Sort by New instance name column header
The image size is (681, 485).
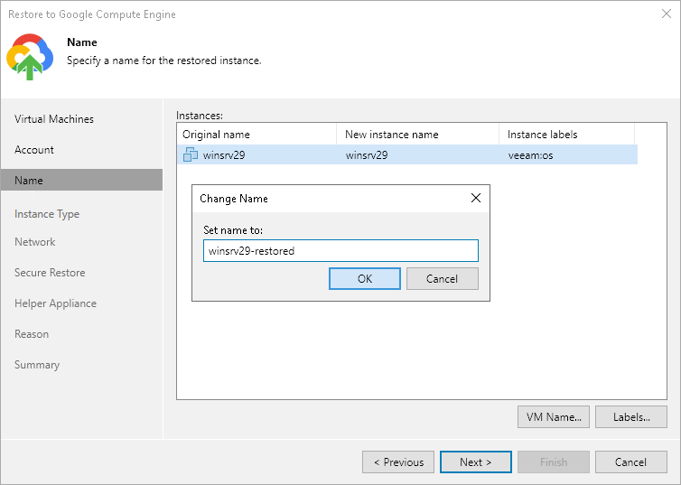click(x=417, y=135)
